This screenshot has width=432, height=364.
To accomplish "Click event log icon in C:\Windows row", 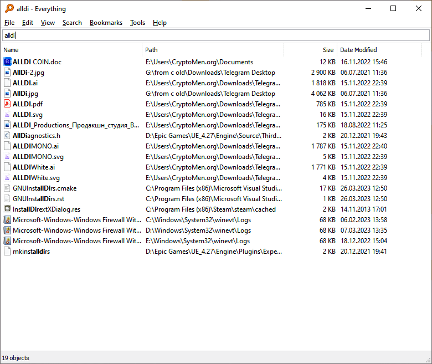I will click(7, 220).
